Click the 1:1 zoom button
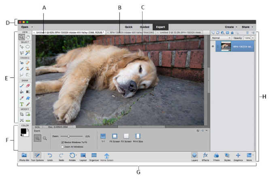This screenshot has width=279, height=181. pyautogui.click(x=103, y=138)
